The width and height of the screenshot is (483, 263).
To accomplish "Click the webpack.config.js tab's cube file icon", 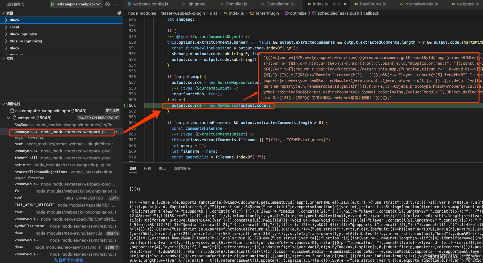I will 129,4.
